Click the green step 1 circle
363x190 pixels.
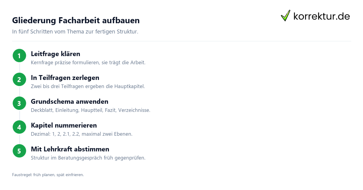19,56
